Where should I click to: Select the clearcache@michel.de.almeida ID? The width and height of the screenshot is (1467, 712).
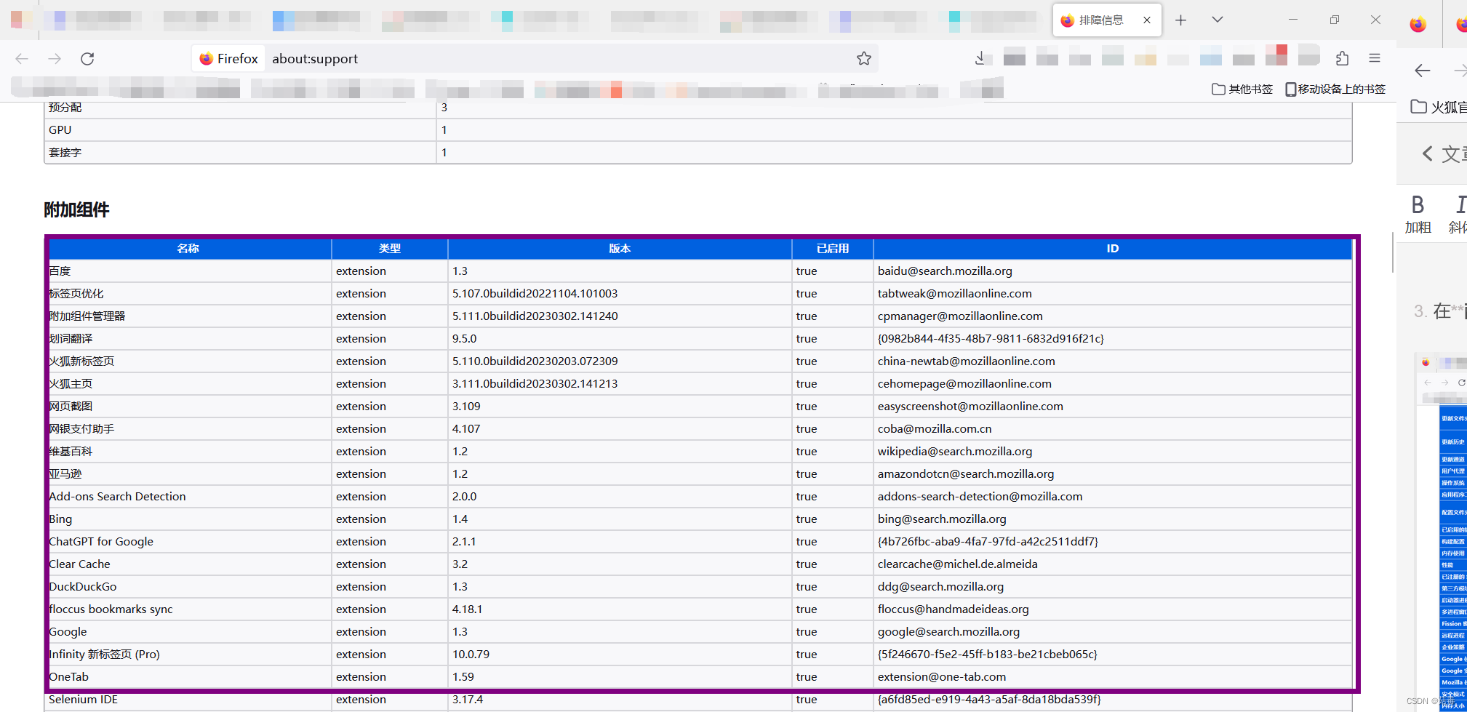pyautogui.click(x=957, y=564)
